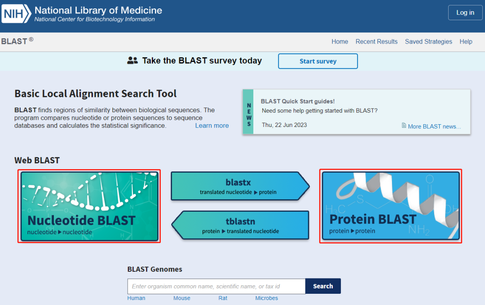Click the National Library of Medicine title

click(98, 10)
